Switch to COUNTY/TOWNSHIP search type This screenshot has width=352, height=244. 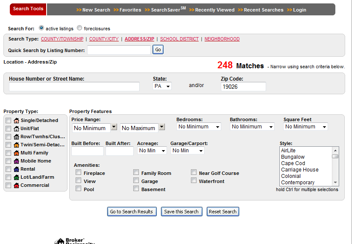click(x=62, y=39)
